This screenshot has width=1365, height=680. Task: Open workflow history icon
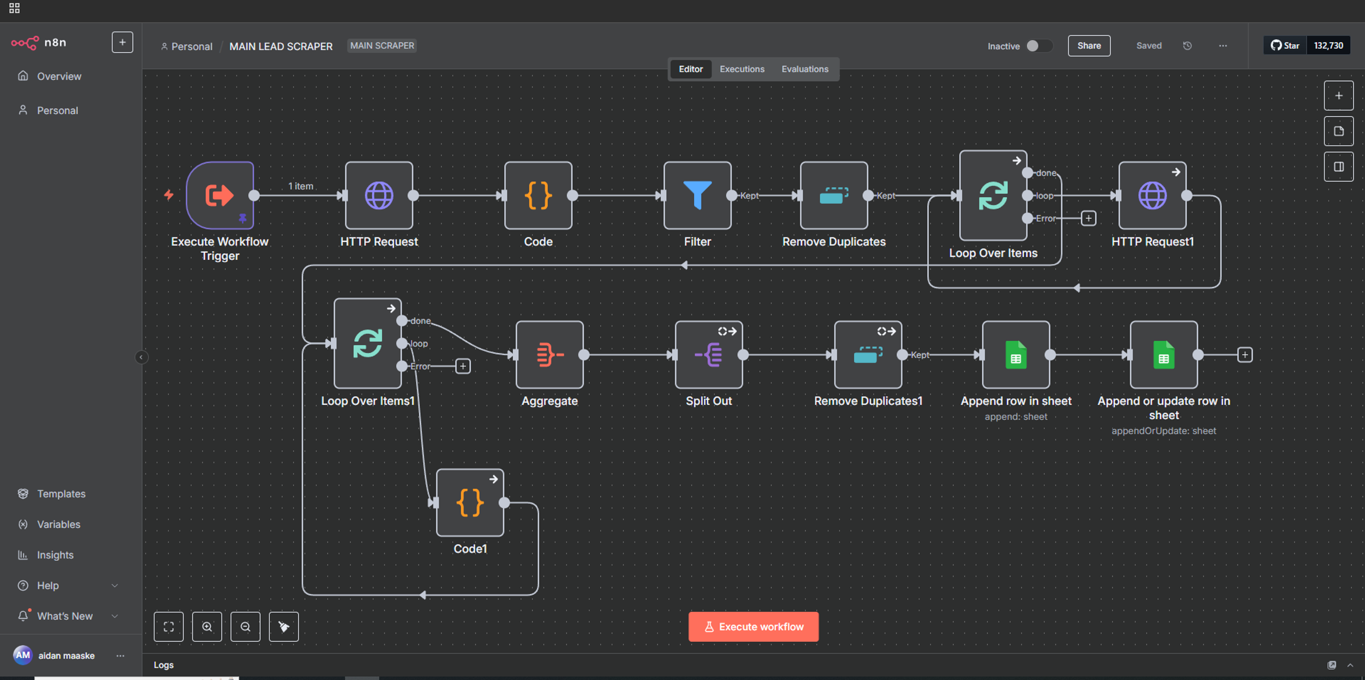coord(1187,46)
